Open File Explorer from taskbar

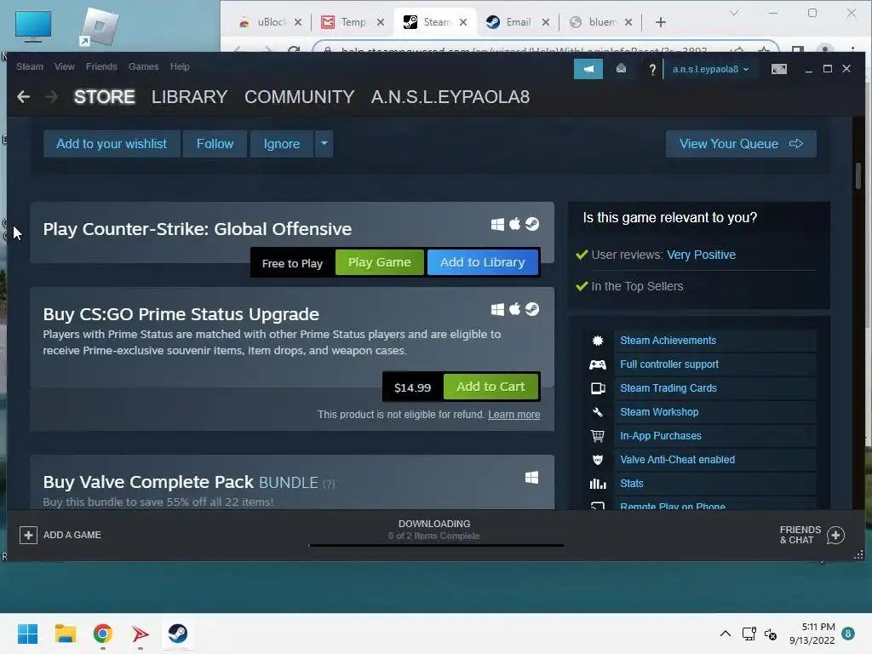(x=65, y=634)
